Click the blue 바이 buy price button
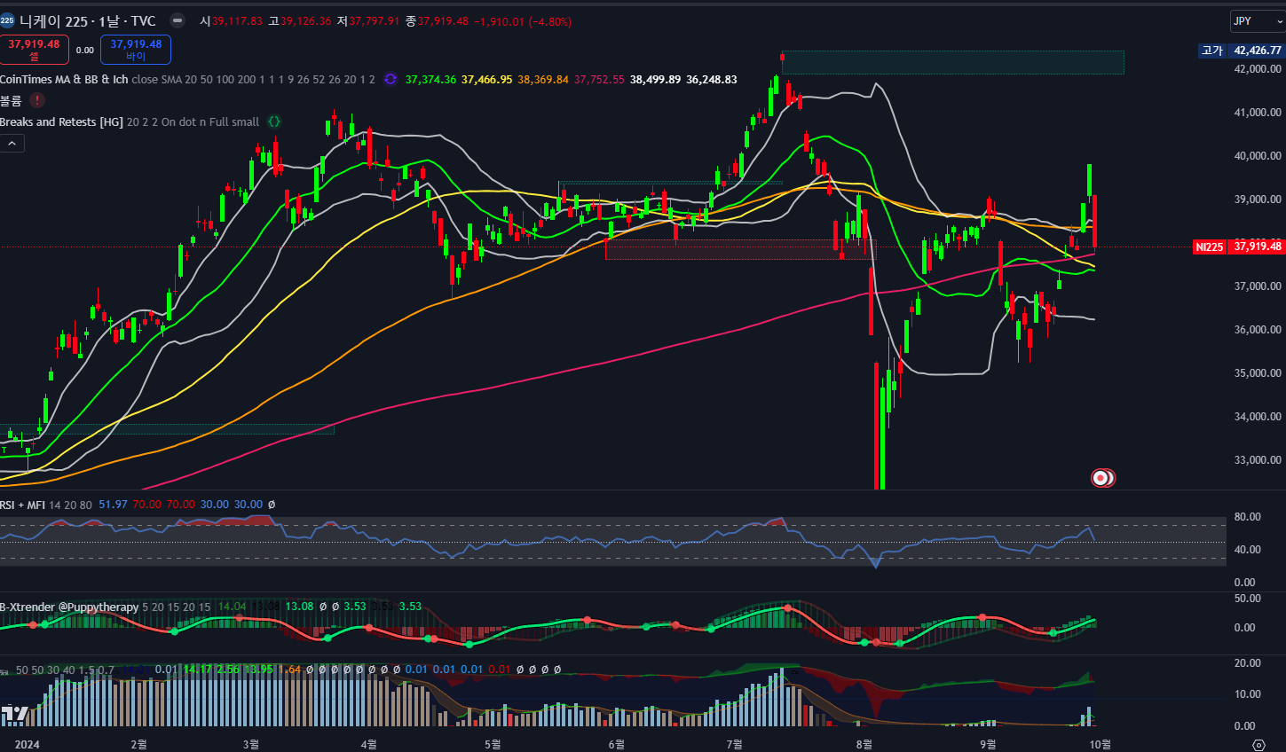This screenshot has height=752, width=1286. tap(136, 50)
